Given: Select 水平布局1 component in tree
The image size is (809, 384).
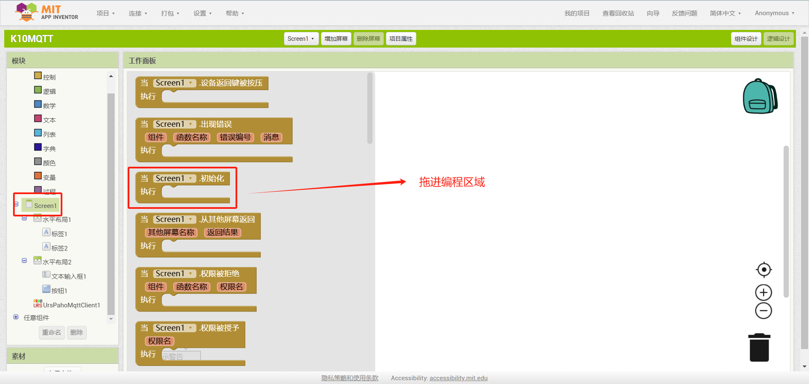Looking at the screenshot, I should coord(56,219).
